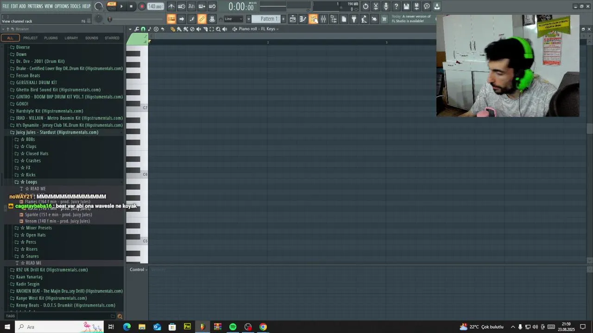Click the TAGS label in browser
The width and height of the screenshot is (593, 333).
point(10,316)
